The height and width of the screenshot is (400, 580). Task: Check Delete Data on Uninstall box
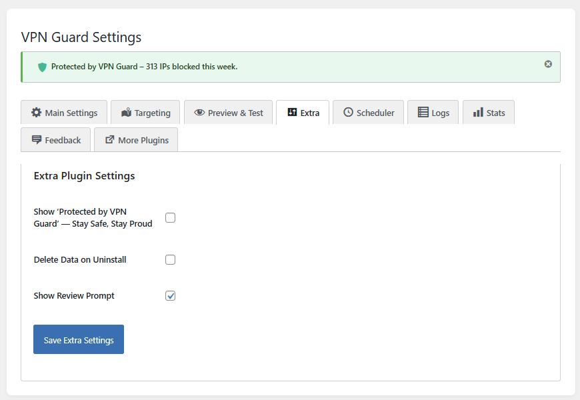[170, 260]
